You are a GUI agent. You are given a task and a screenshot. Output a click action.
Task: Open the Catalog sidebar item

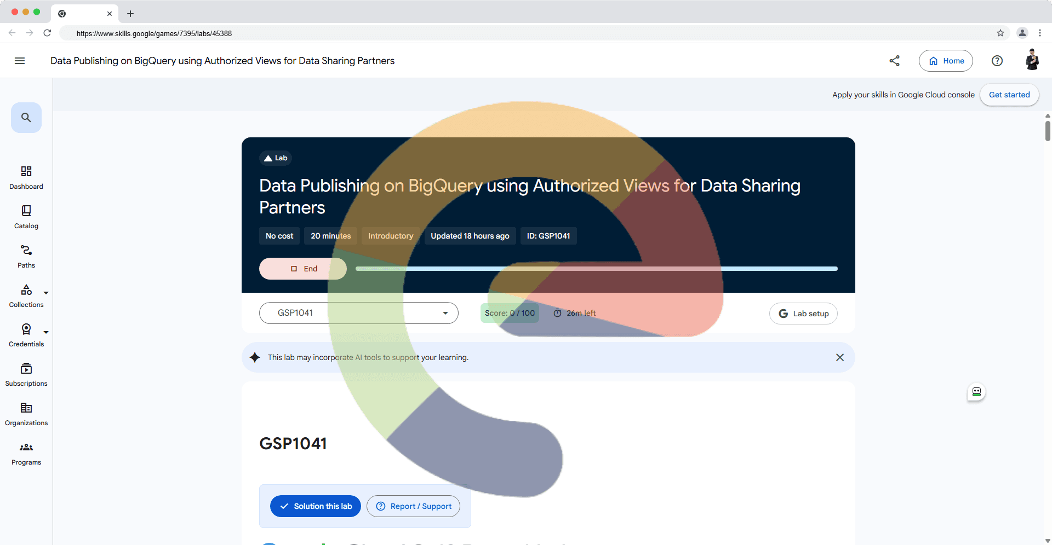click(x=26, y=217)
